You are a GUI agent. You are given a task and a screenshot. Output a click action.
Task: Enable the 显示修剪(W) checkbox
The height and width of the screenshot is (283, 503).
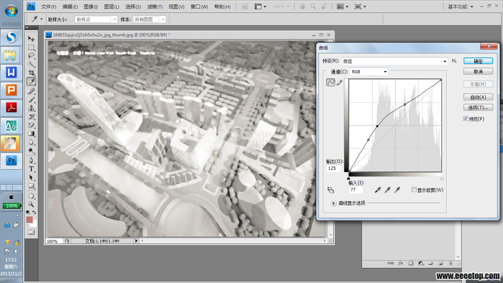[414, 190]
